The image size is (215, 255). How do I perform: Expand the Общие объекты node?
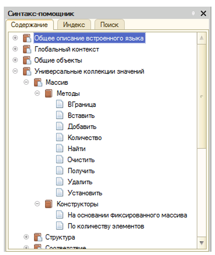tap(15, 60)
